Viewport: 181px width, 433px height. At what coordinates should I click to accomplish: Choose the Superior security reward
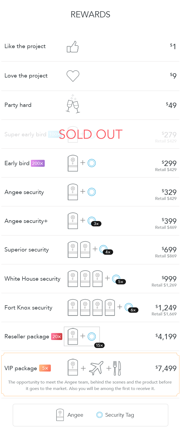27,250
